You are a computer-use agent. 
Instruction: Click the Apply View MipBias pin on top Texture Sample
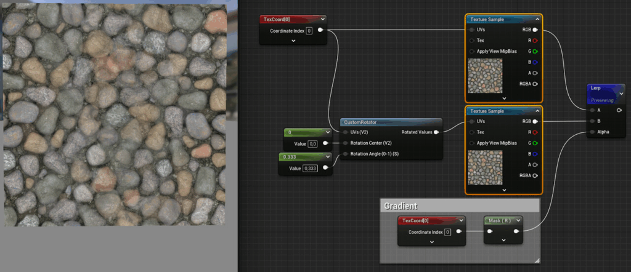click(x=471, y=52)
